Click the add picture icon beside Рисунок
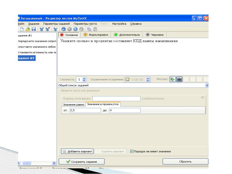Viewport: 232px width, 174px height. point(173,79)
